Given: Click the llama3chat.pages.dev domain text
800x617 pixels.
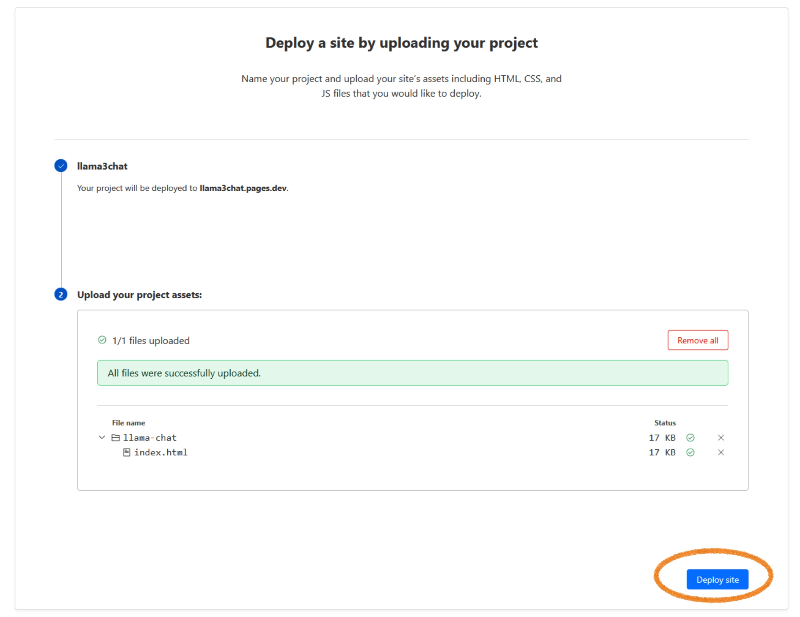Looking at the screenshot, I should [x=243, y=188].
